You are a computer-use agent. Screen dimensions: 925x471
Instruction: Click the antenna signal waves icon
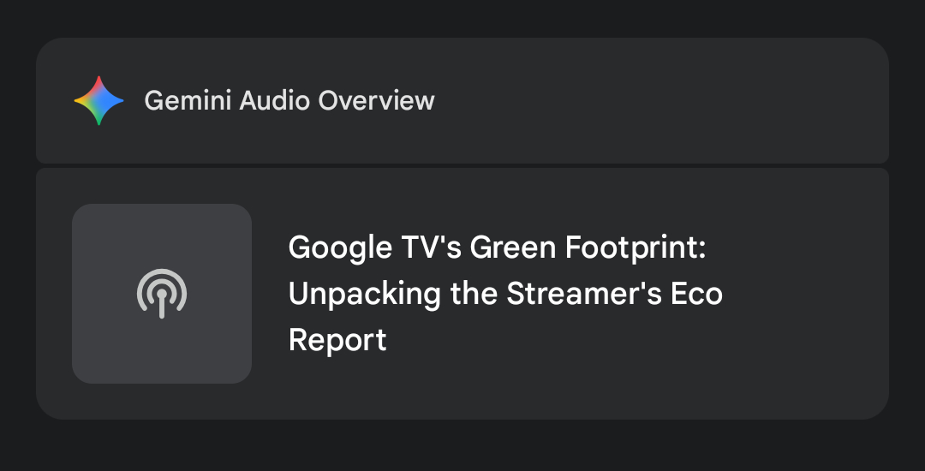[x=162, y=294]
